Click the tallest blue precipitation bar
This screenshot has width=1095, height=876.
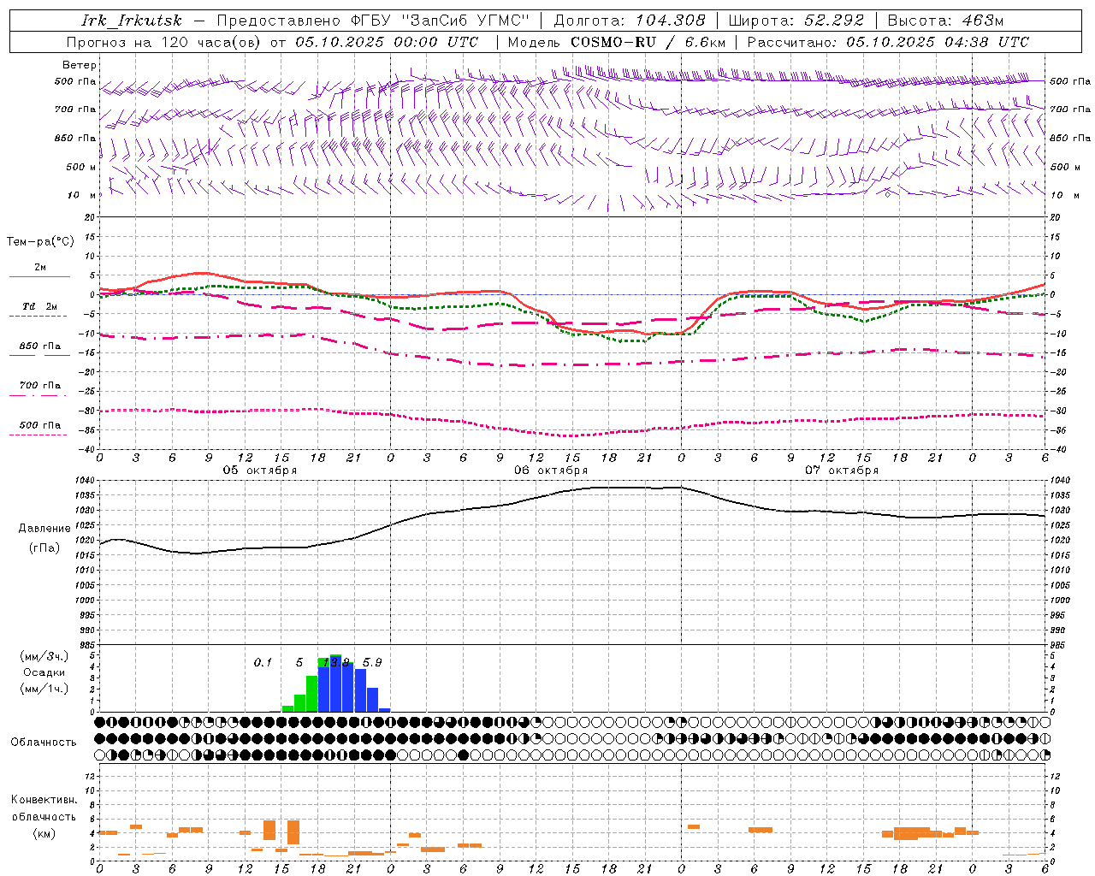coord(335,684)
